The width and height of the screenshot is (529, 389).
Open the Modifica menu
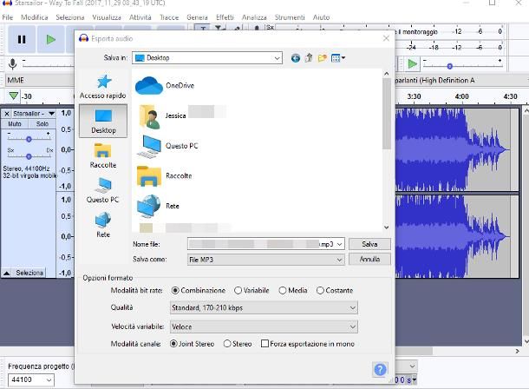(x=35, y=17)
